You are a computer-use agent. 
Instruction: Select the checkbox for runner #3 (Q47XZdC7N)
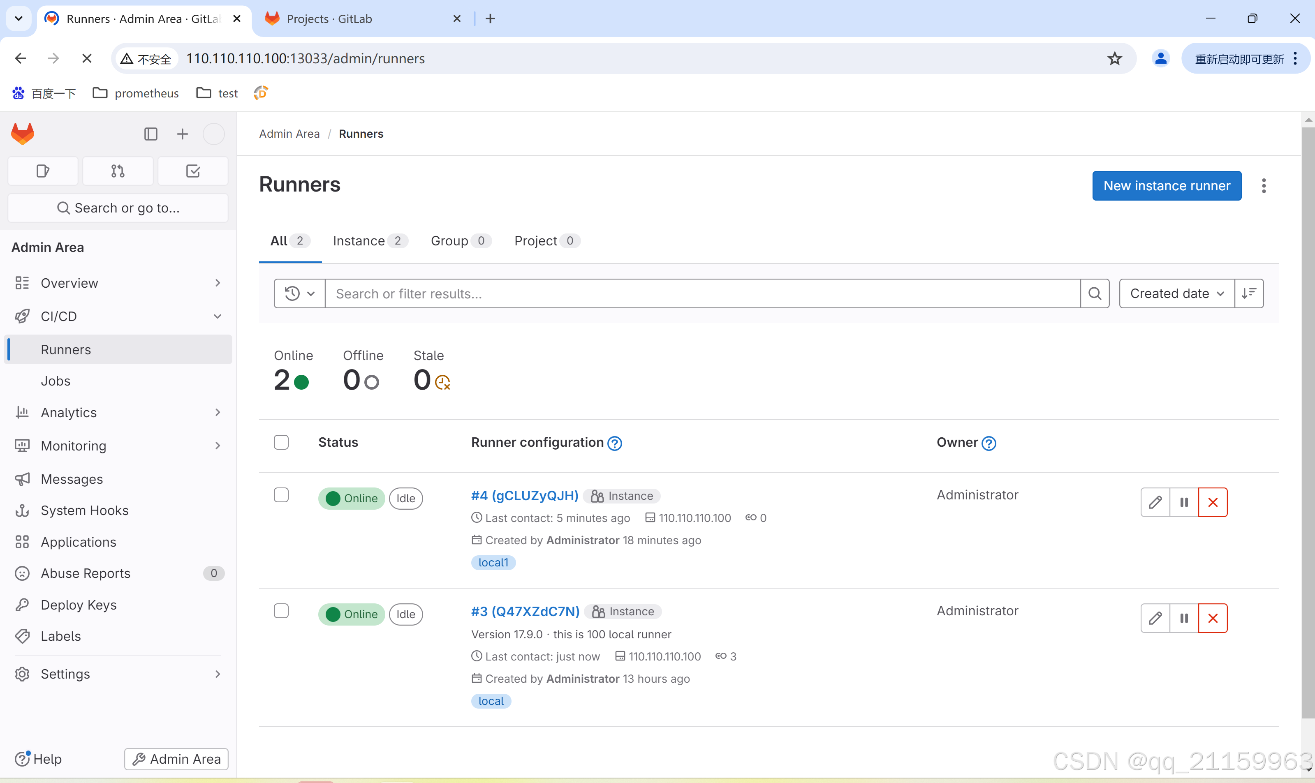point(281,610)
